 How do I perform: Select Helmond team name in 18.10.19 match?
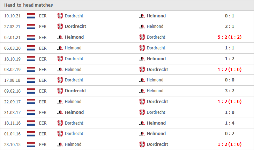click(156, 59)
